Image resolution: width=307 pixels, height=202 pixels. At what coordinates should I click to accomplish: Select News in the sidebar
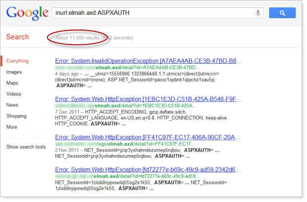(x=12, y=105)
